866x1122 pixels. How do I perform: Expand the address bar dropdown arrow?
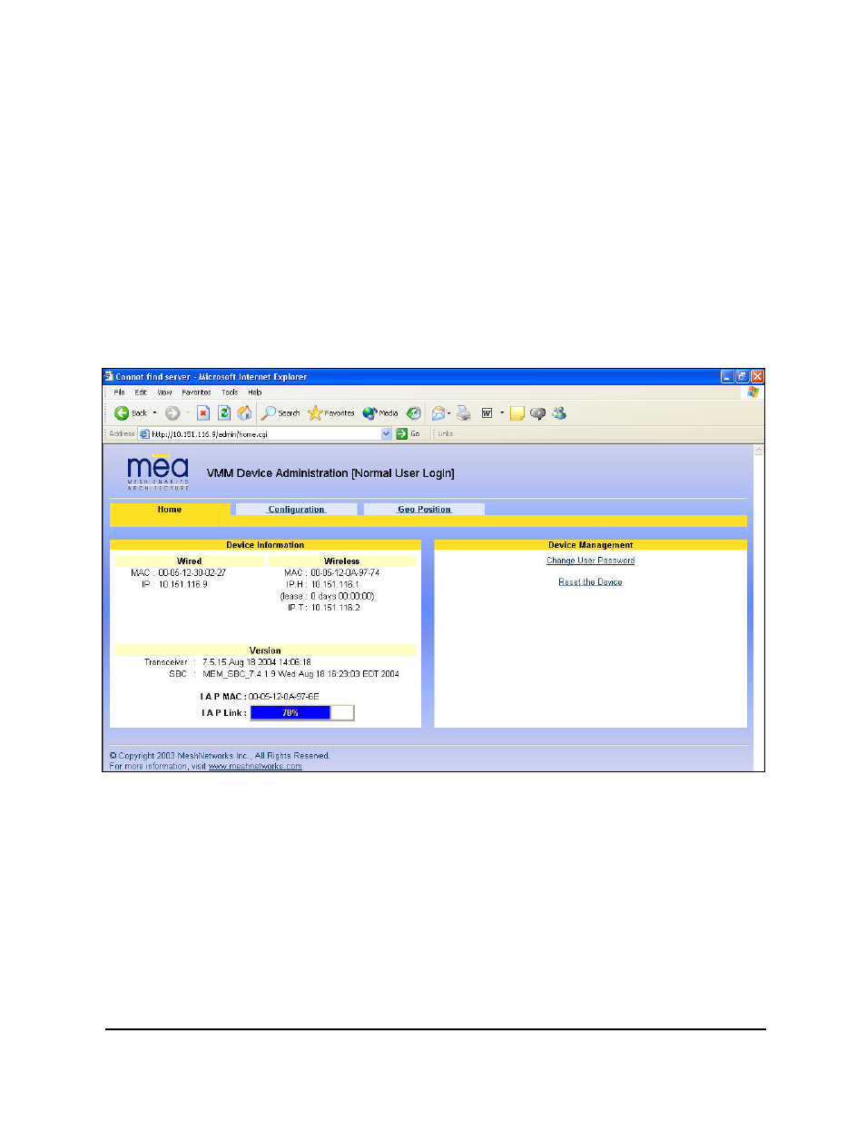[387, 434]
